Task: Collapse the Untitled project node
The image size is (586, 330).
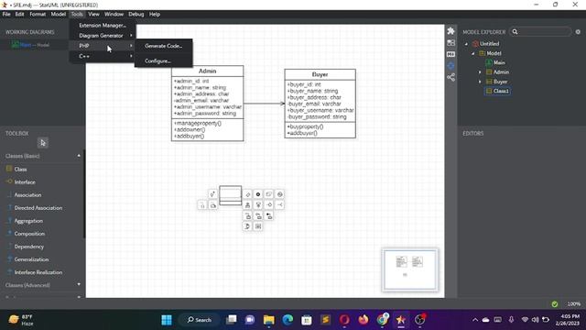Action: [466, 44]
